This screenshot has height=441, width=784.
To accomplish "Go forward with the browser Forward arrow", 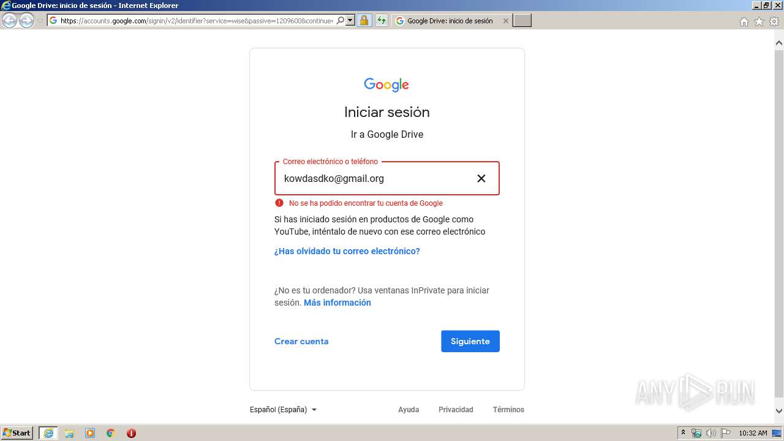I will click(26, 21).
